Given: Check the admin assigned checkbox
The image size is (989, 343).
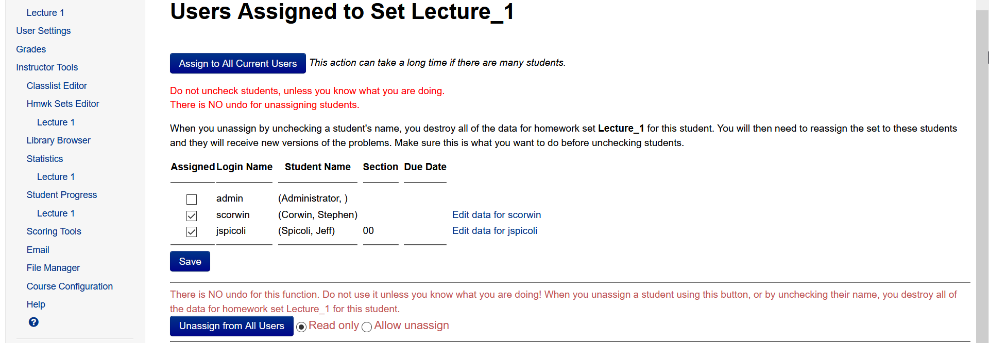Looking at the screenshot, I should tap(192, 200).
